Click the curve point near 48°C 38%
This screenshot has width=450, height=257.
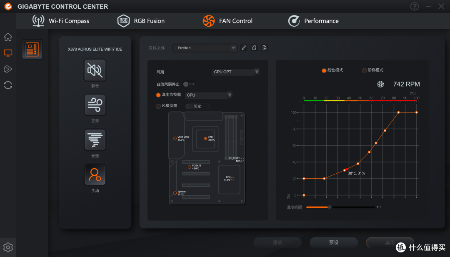click(x=358, y=164)
